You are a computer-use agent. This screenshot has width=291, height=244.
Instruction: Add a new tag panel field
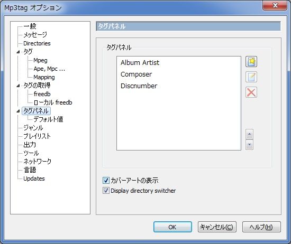251,62
